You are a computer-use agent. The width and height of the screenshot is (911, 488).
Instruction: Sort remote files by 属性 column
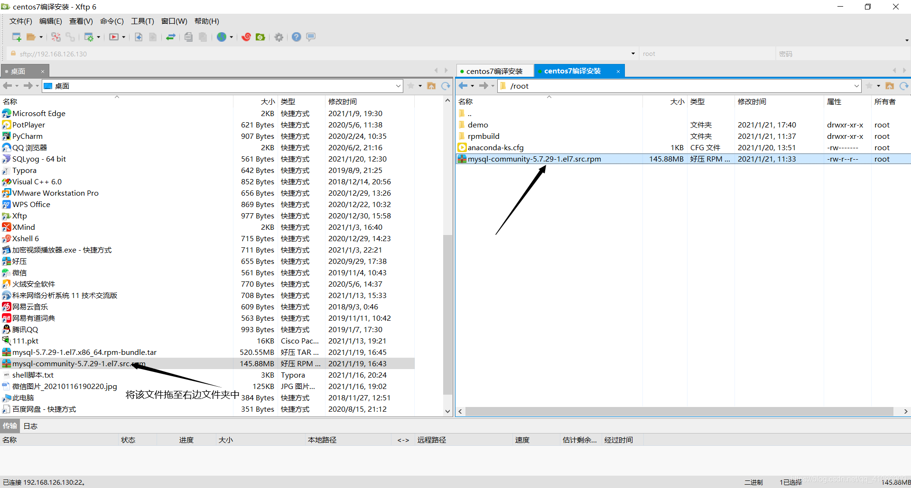tap(847, 101)
